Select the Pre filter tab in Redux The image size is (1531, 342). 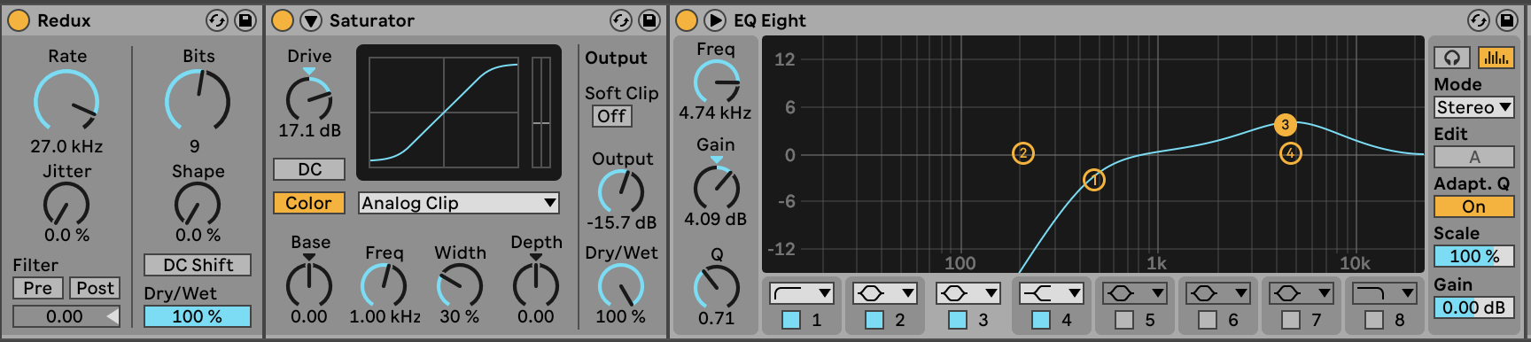click(38, 288)
